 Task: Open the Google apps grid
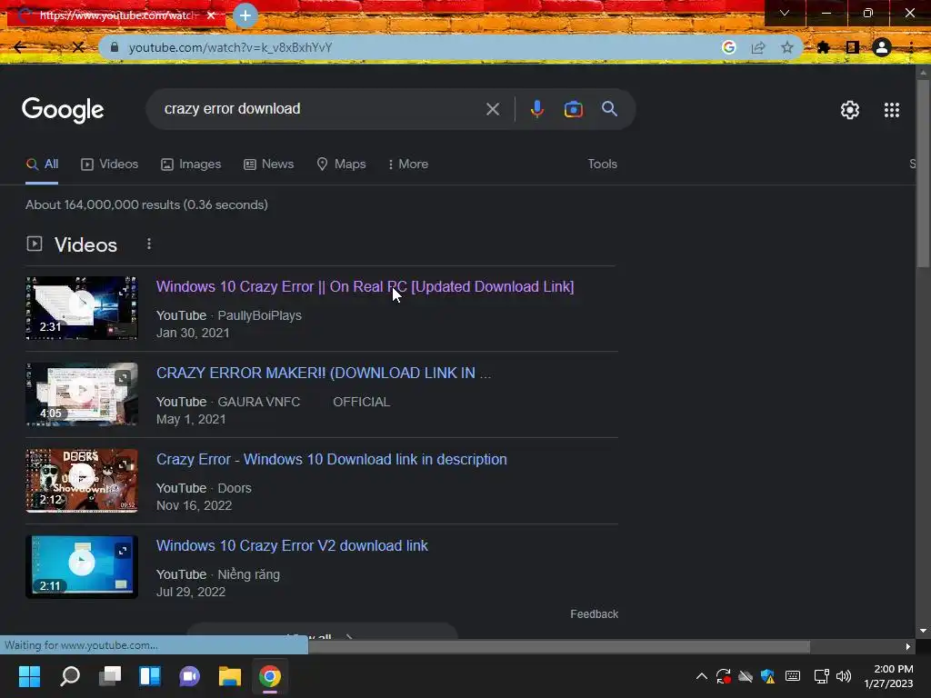click(x=891, y=110)
